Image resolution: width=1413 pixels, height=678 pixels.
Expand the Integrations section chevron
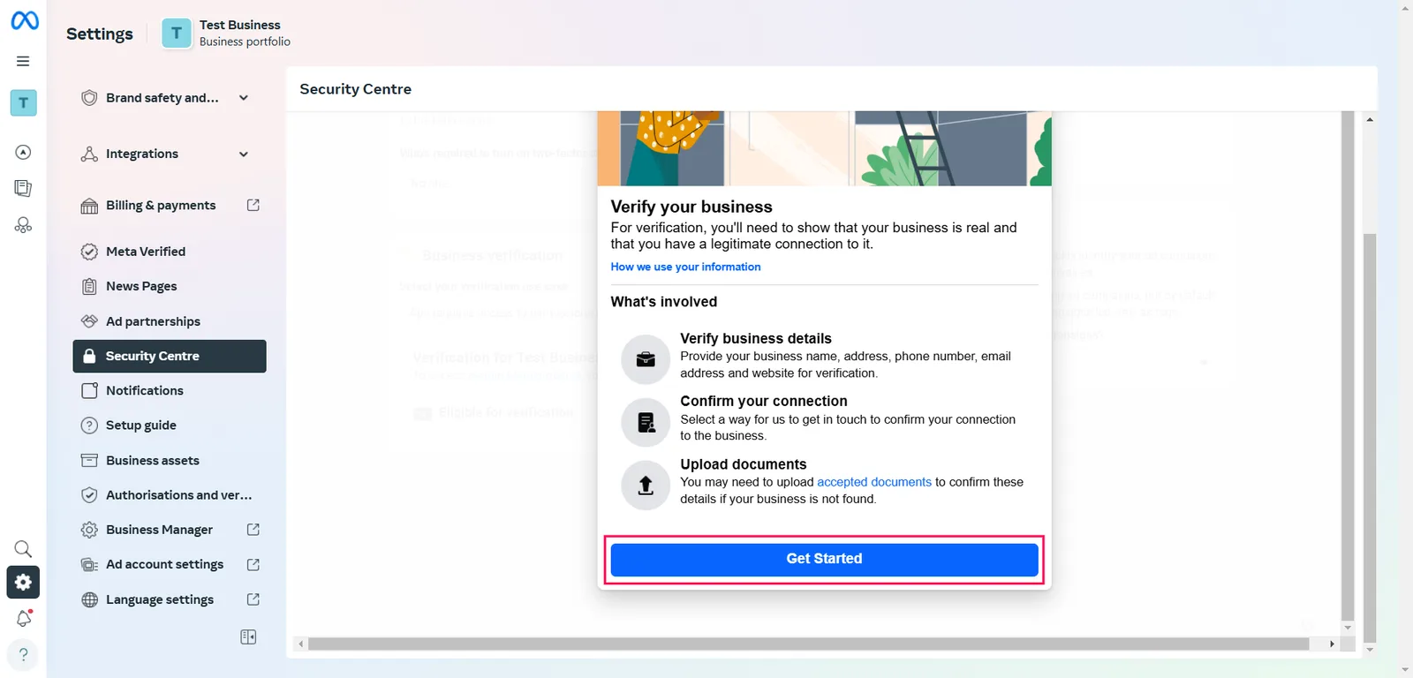click(244, 154)
